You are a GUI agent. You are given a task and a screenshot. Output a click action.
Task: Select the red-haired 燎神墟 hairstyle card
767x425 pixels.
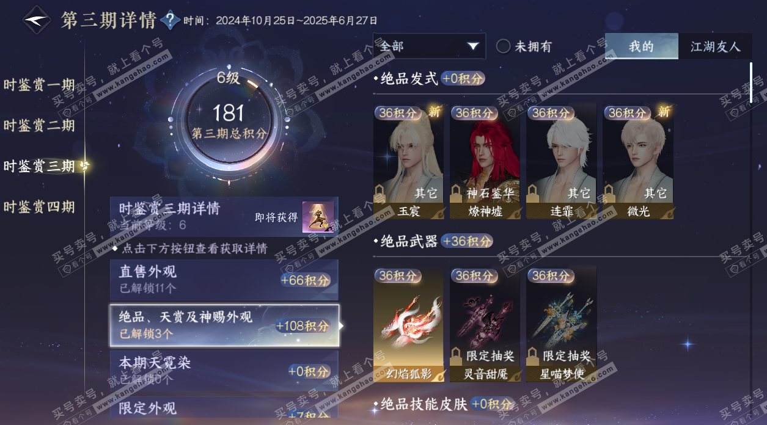pos(485,162)
